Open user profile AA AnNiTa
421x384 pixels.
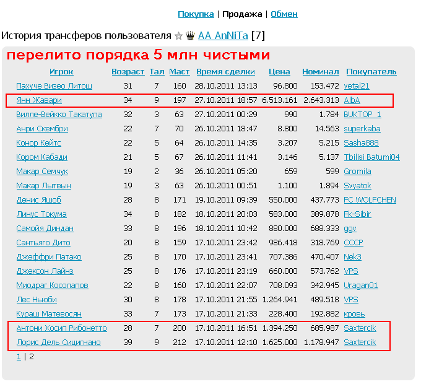click(x=223, y=36)
